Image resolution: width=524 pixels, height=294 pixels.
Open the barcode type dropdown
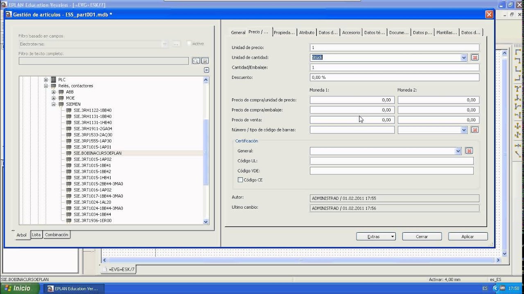[464, 130]
